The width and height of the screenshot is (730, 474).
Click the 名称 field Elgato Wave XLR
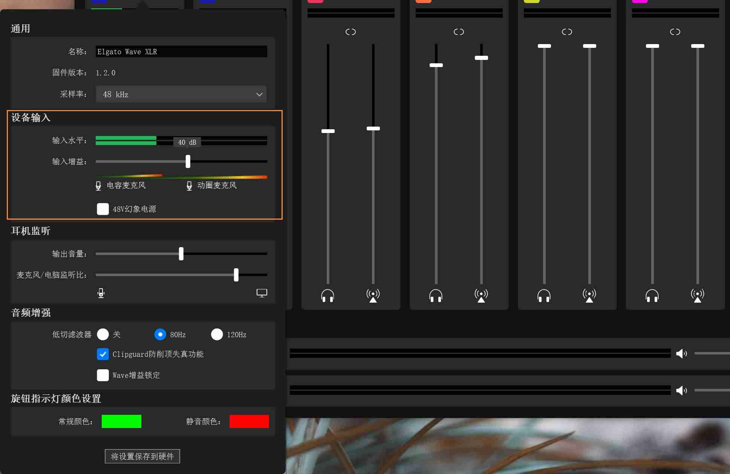coord(181,52)
